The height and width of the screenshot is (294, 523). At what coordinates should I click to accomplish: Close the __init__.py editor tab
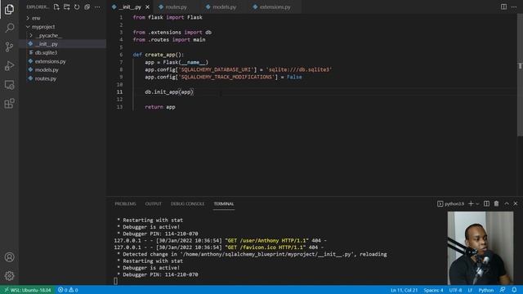coord(147,7)
